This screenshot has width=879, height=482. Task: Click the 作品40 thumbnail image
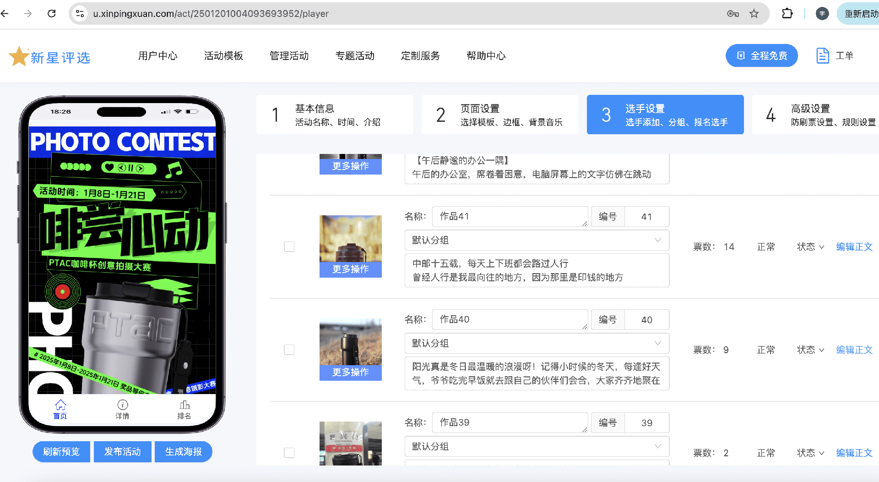pyautogui.click(x=351, y=341)
